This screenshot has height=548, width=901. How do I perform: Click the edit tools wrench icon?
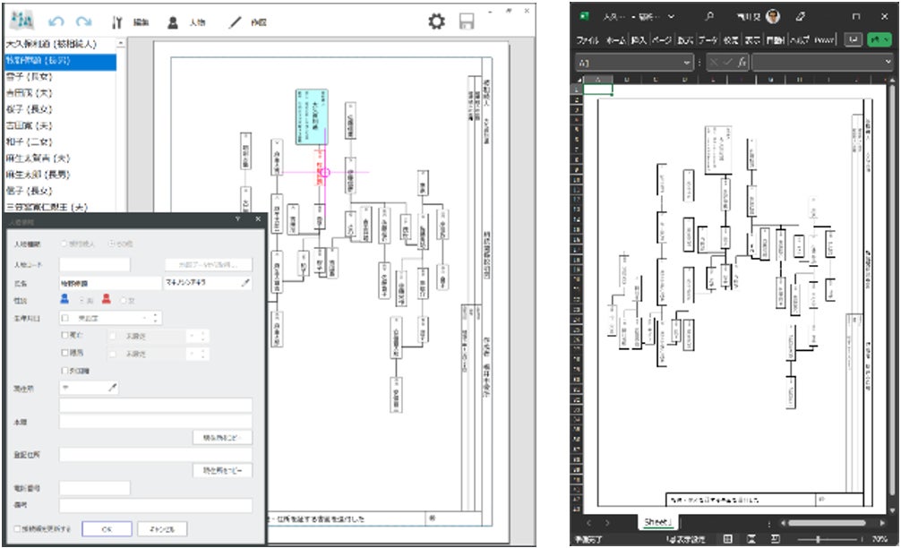(117, 21)
